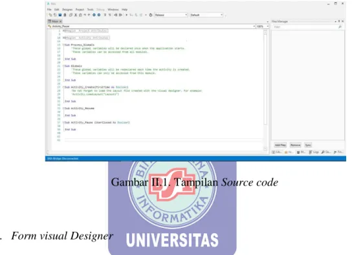Viewport: 352px width, 255px height.
Task: Click the Add Files button
Action: (280, 145)
